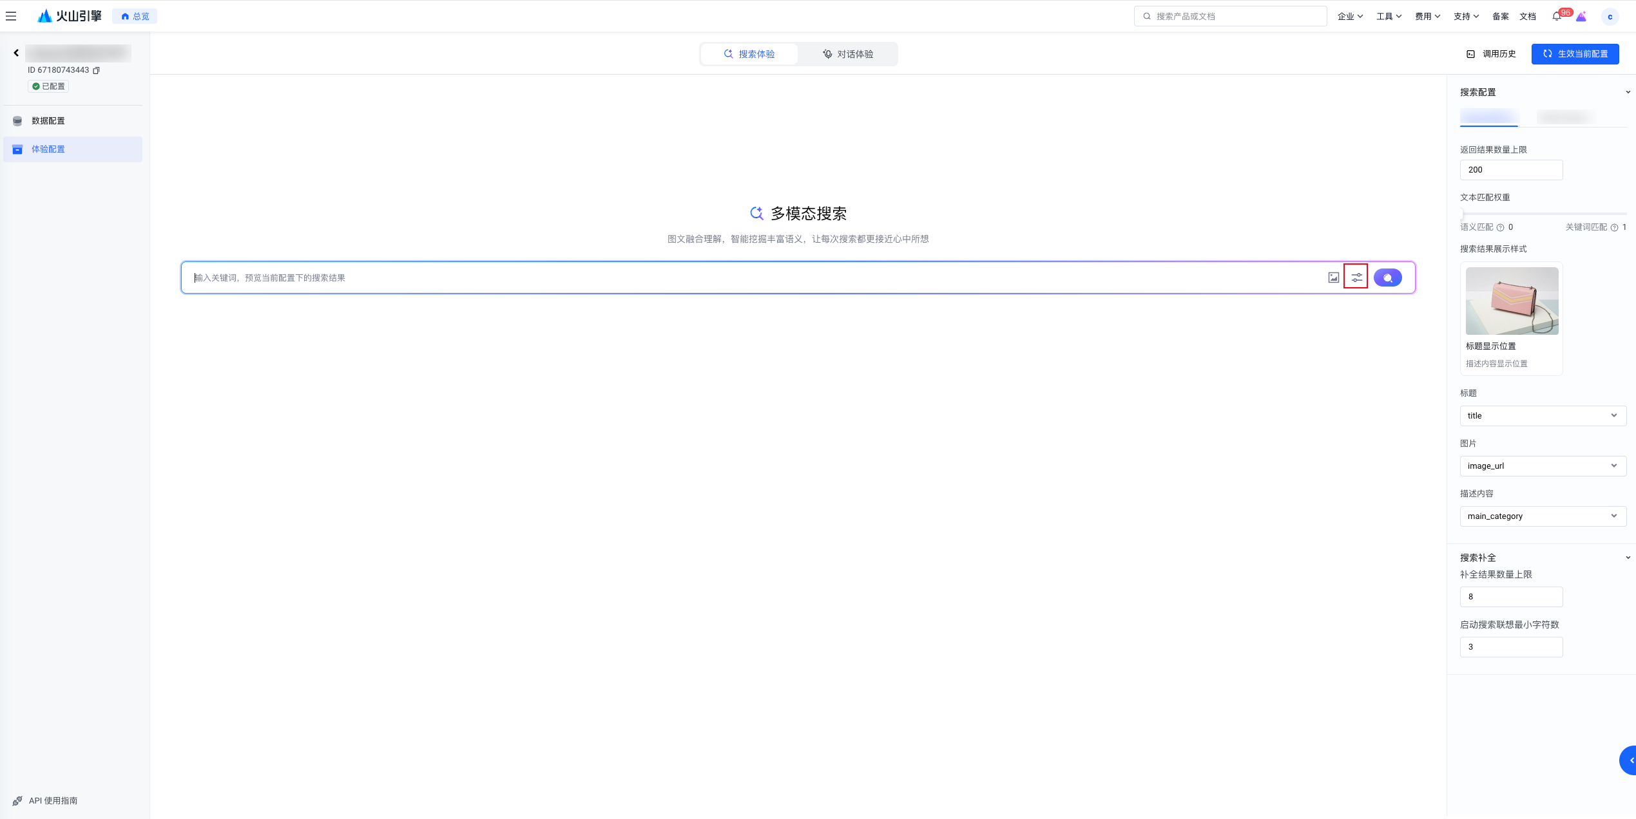Screen dimensions: 1636x819
Task: Open the search filter settings icon
Action: point(1356,278)
